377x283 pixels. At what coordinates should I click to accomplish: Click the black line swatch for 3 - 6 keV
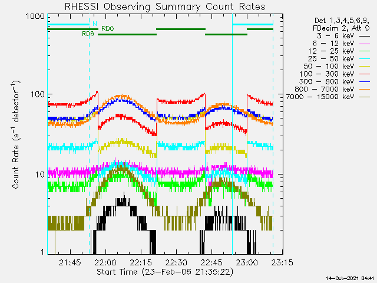pyautogui.click(x=365, y=37)
